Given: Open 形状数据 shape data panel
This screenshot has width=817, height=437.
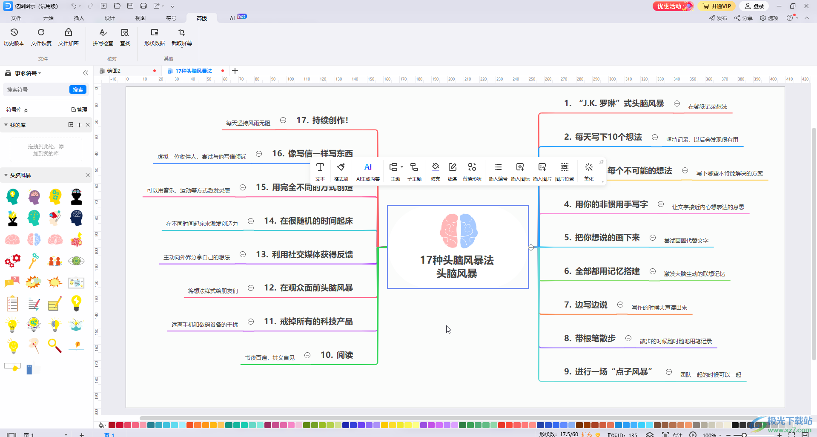Looking at the screenshot, I should tap(155, 37).
